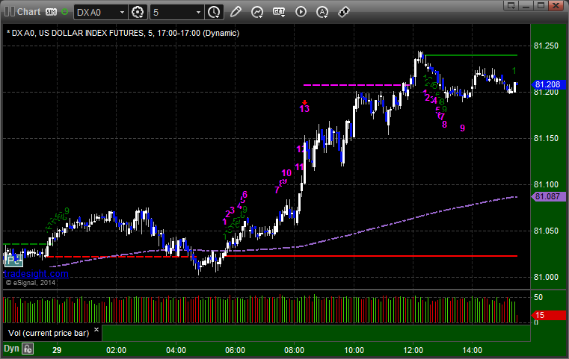
Task: Click the 81.250 price axis label
Action: (x=546, y=46)
